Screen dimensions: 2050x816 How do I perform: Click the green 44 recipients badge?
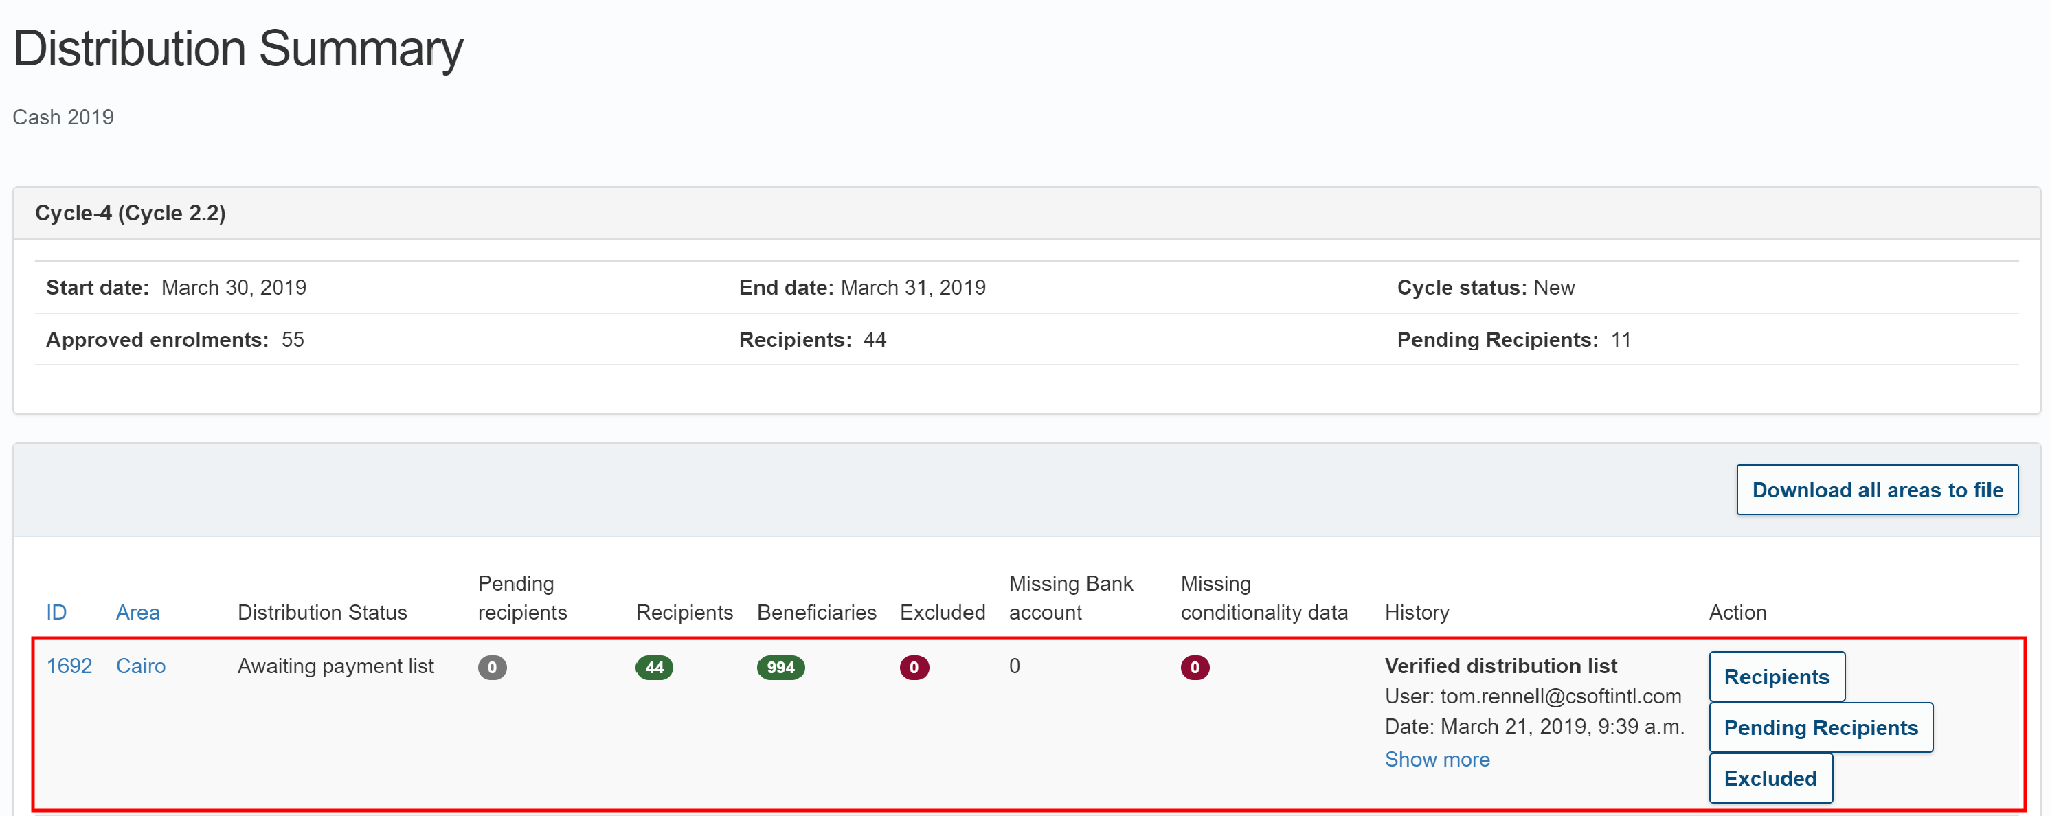click(653, 667)
